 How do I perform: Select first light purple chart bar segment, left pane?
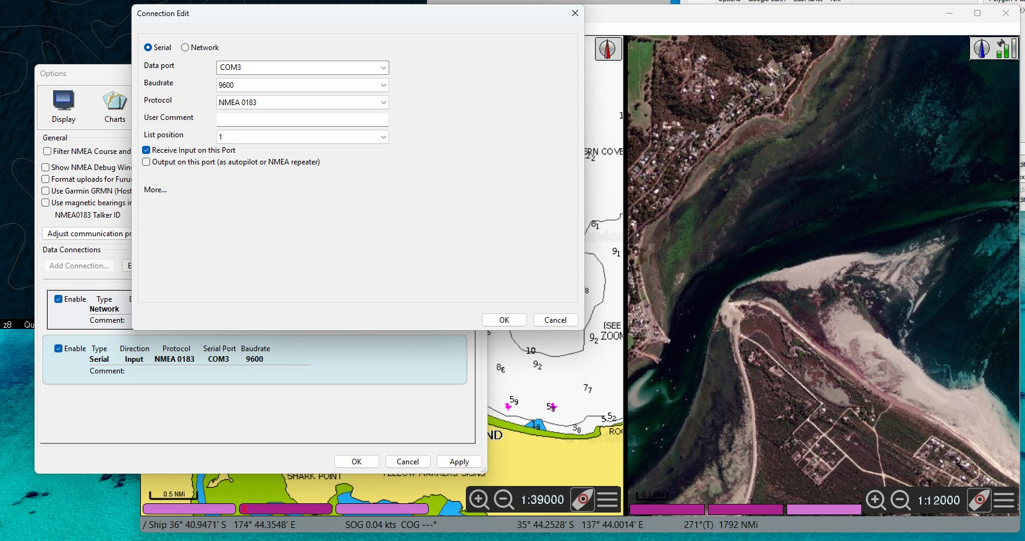(189, 509)
